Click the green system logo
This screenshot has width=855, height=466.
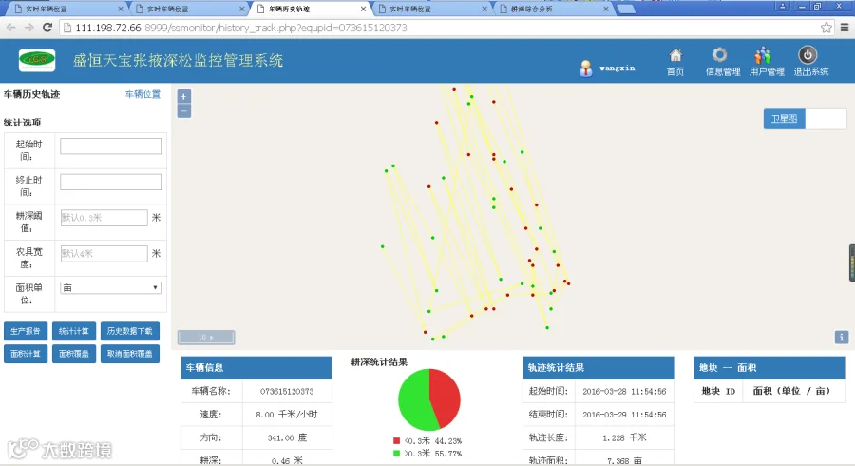[36, 60]
